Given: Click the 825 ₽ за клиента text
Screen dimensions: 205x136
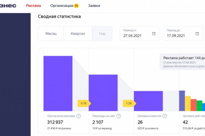Looking at the screenshot, I should 148,128.
